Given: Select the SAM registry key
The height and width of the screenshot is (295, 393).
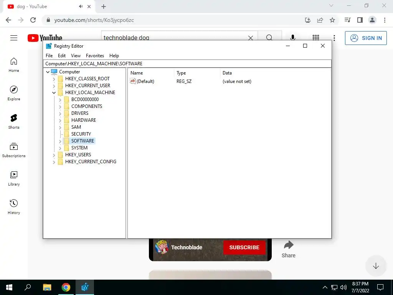Looking at the screenshot, I should [76, 127].
